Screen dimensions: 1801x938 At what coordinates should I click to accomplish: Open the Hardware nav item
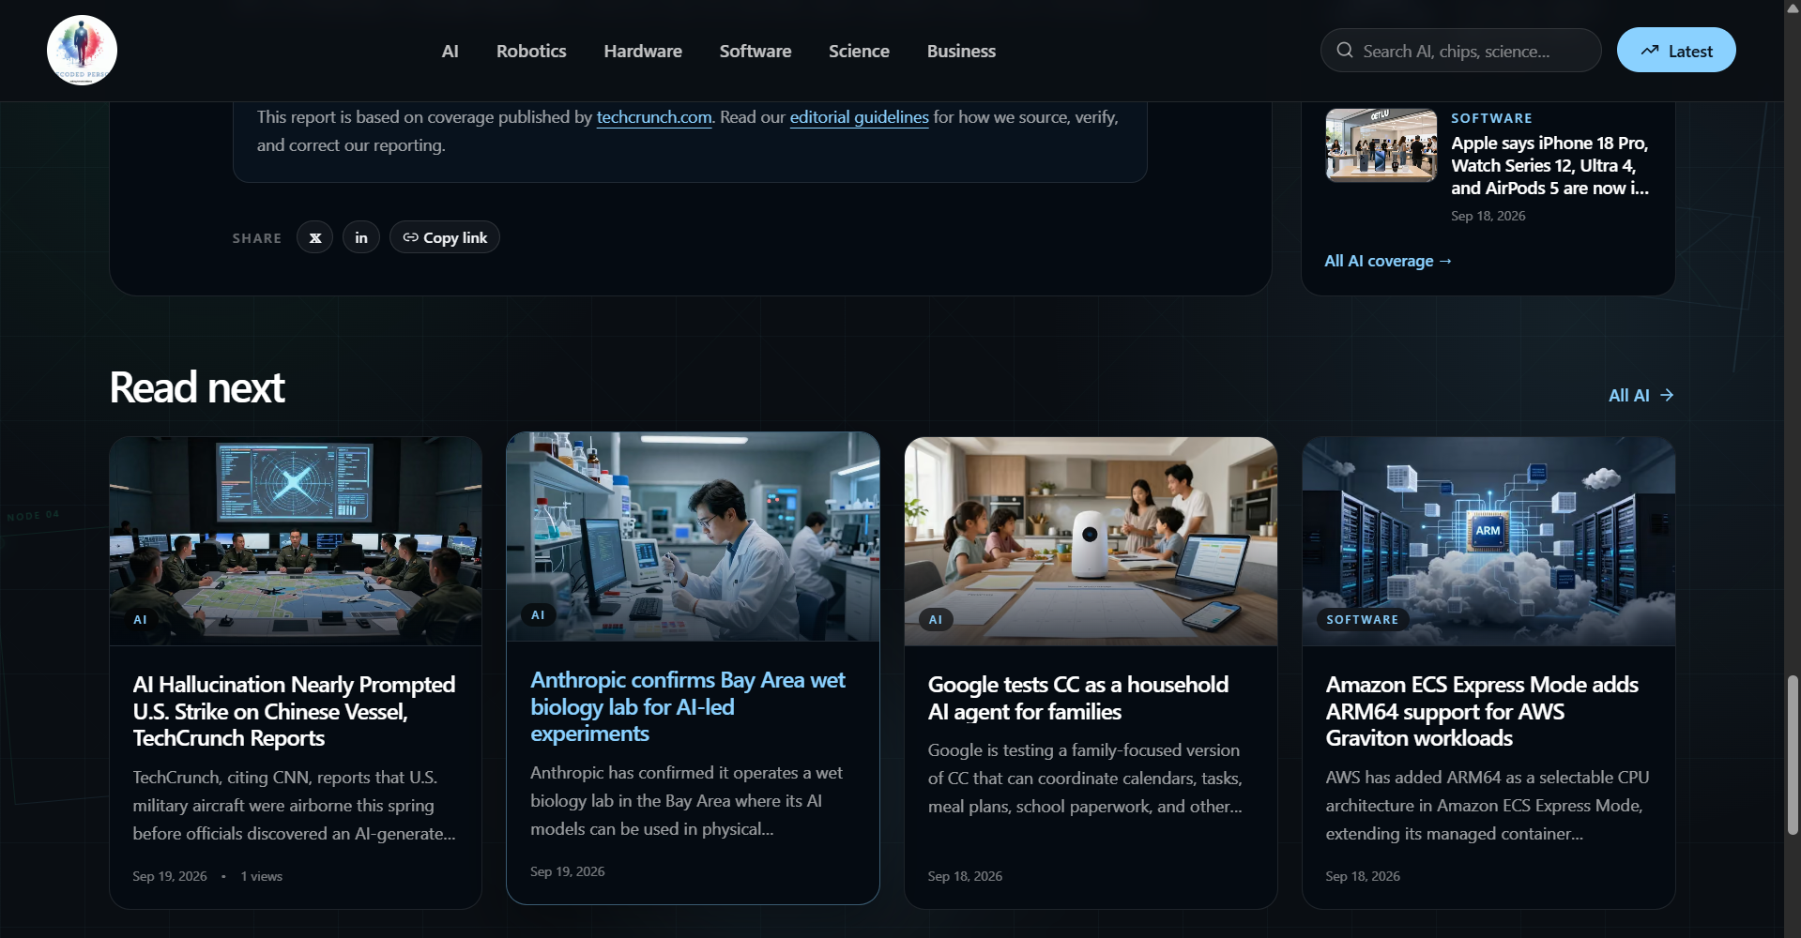click(643, 51)
